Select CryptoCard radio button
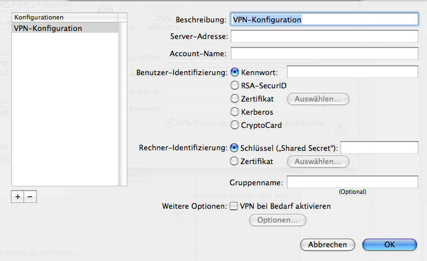This screenshot has height=261, width=427. [x=235, y=125]
